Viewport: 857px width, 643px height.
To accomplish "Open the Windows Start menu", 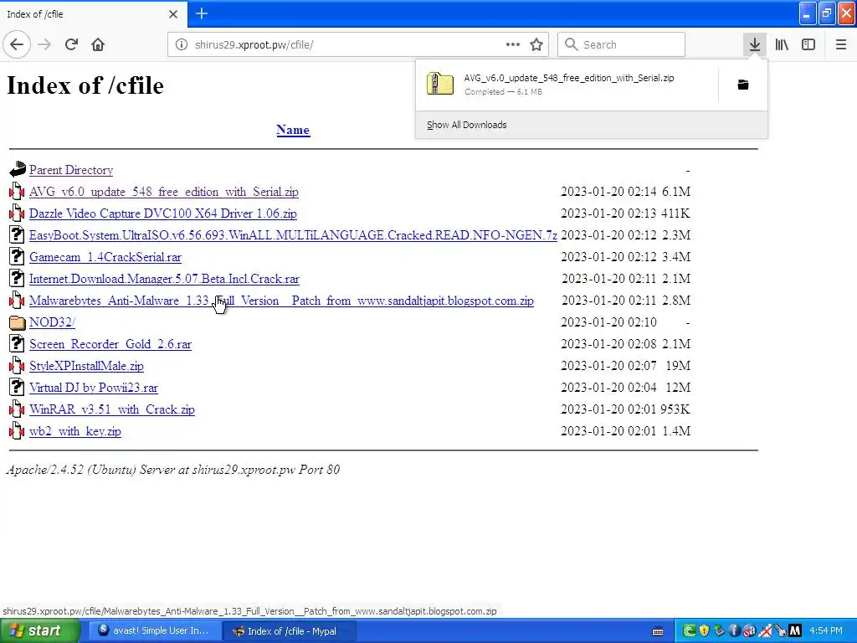I will 40,631.
